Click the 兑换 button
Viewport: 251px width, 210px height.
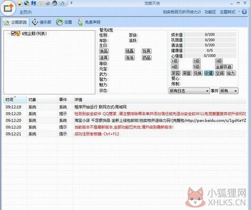pos(197,73)
